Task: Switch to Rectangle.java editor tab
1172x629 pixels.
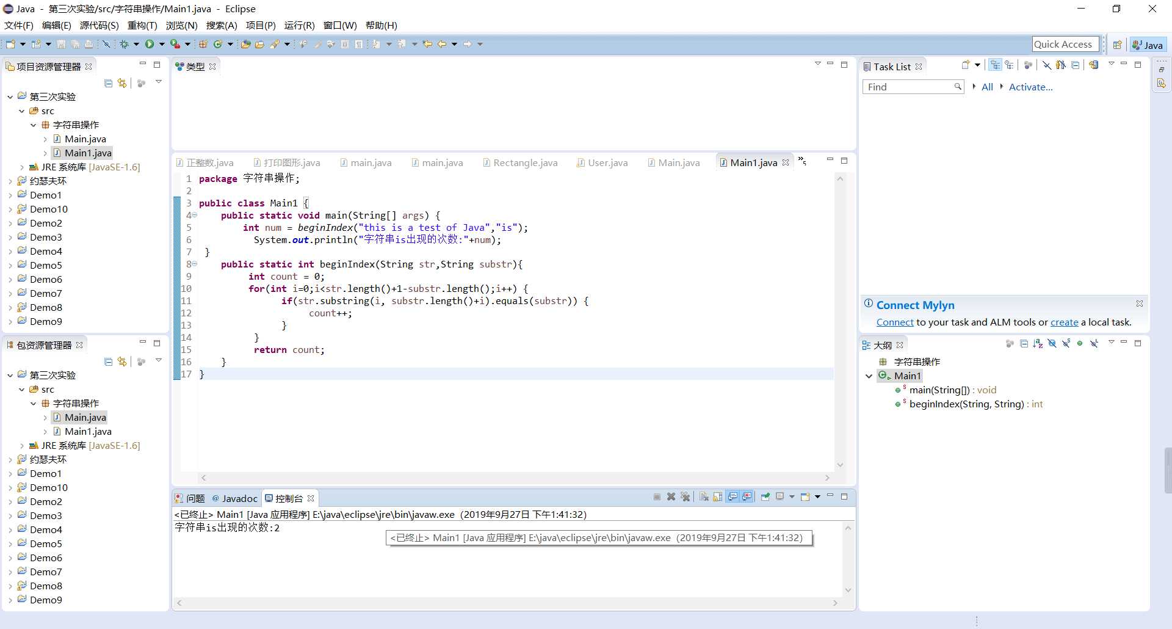Action: click(x=519, y=162)
